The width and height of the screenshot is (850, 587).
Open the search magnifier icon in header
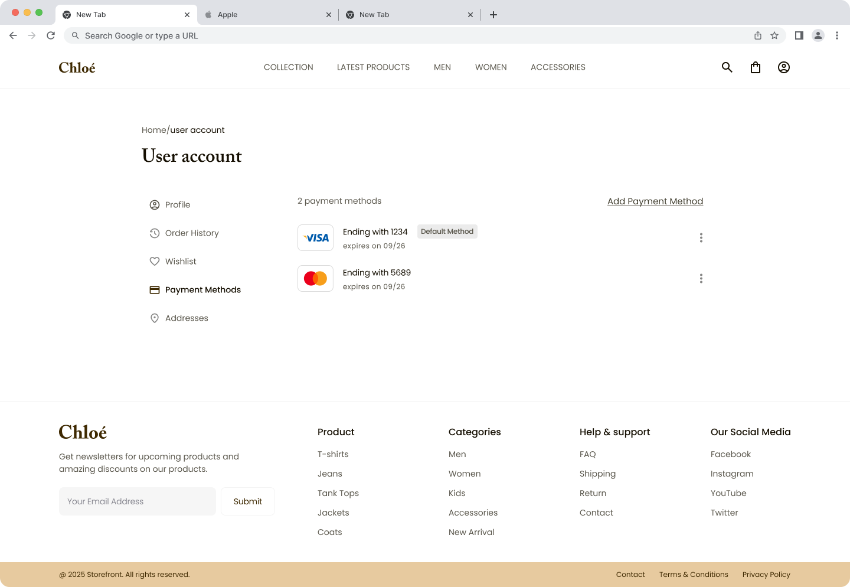[727, 67]
